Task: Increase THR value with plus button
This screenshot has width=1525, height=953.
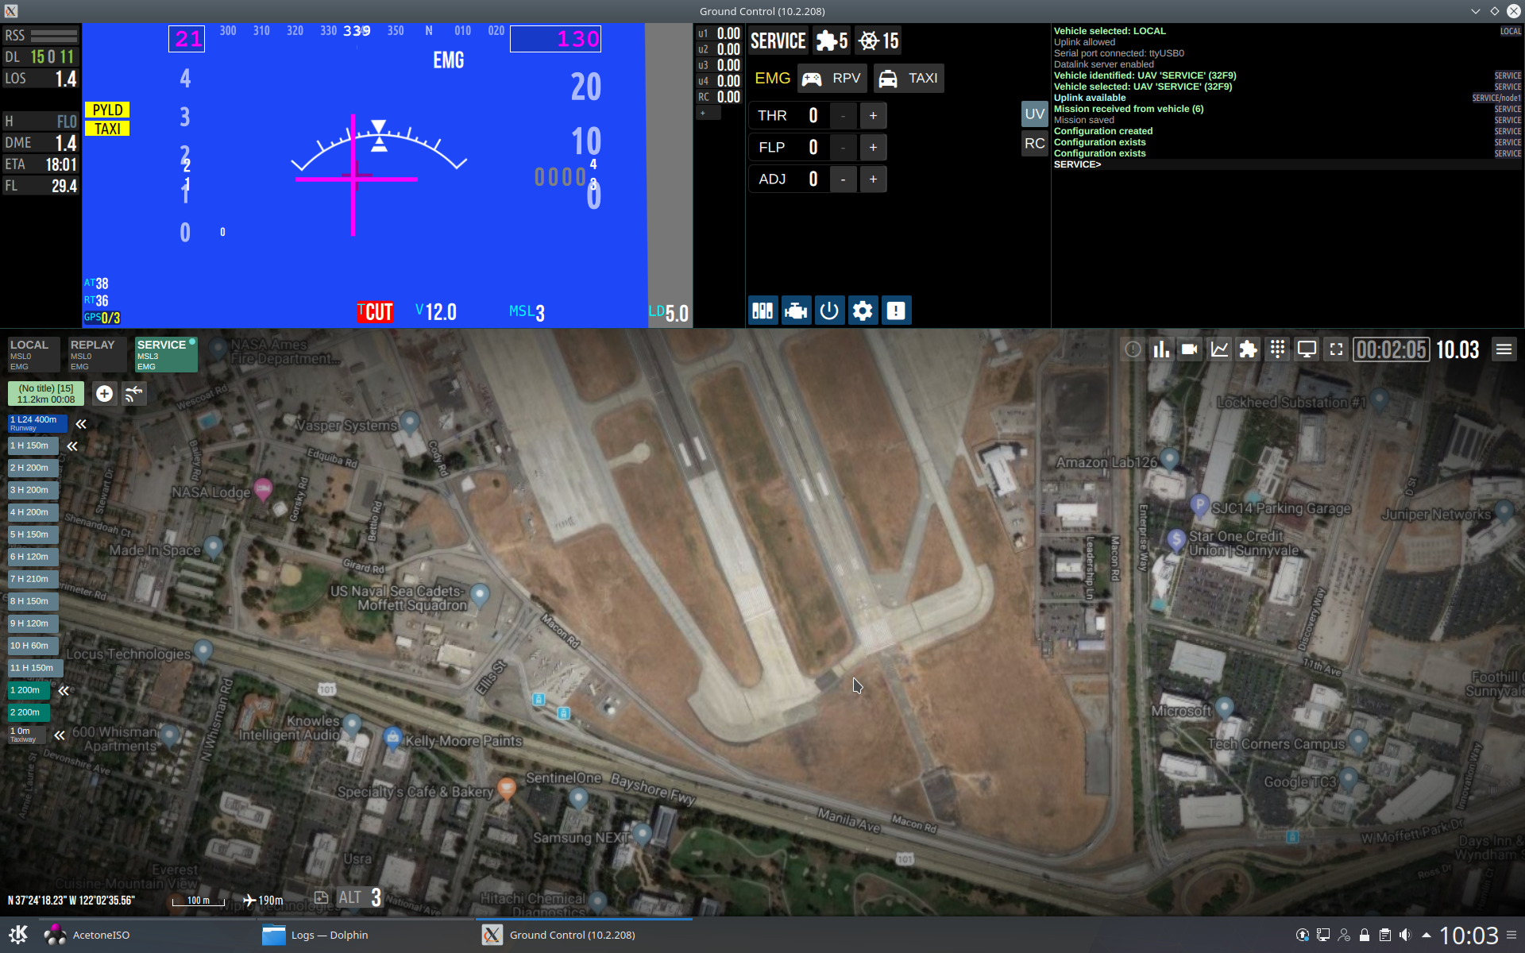Action: pos(873,116)
